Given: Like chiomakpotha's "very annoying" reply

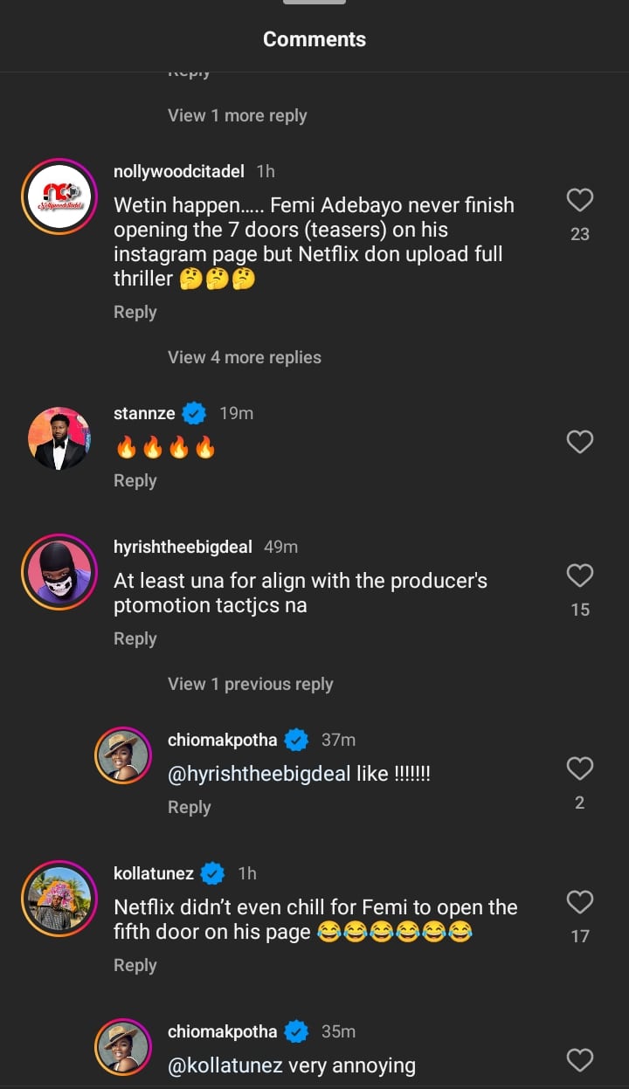Looking at the screenshot, I should (580, 1060).
